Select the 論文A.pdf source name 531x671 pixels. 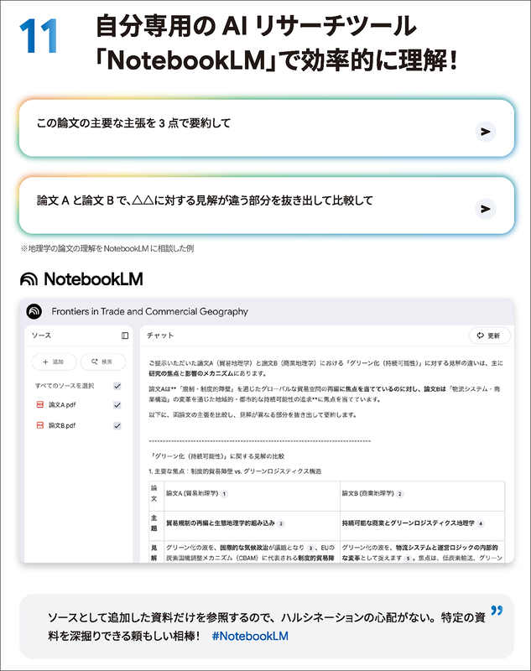(x=62, y=405)
